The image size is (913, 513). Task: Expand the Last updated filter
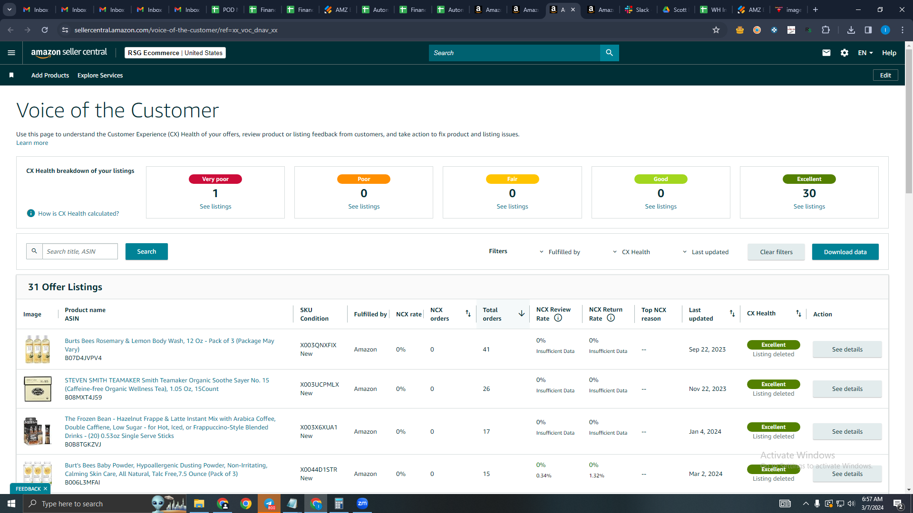[x=705, y=252]
